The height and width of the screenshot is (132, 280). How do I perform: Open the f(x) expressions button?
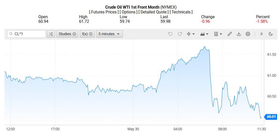87,34
